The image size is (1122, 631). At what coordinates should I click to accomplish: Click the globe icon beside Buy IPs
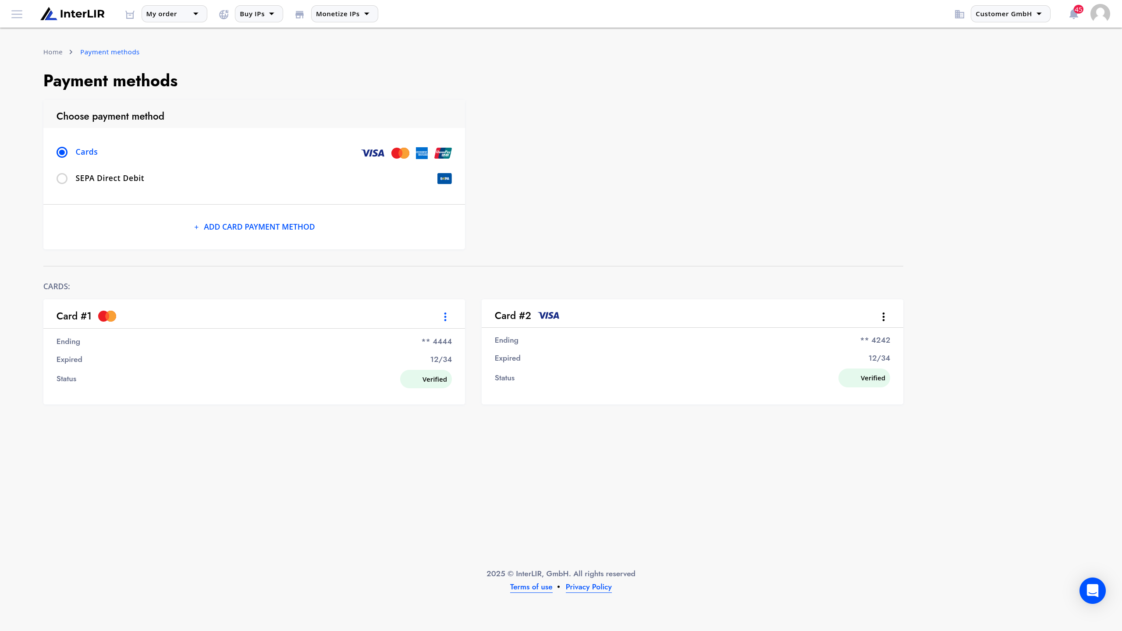pos(224,14)
